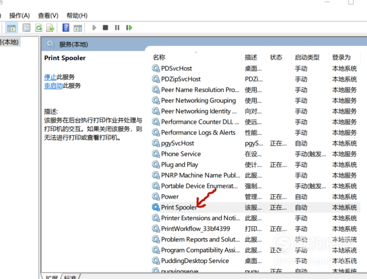Click the gear icon of Power service
Screen dimensions: 367x279
(155, 196)
